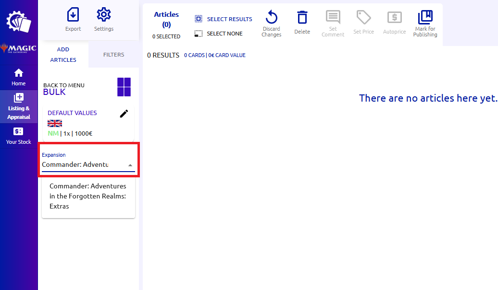Click the Set Comment icon
This screenshot has height=290, width=498.
(333, 17)
